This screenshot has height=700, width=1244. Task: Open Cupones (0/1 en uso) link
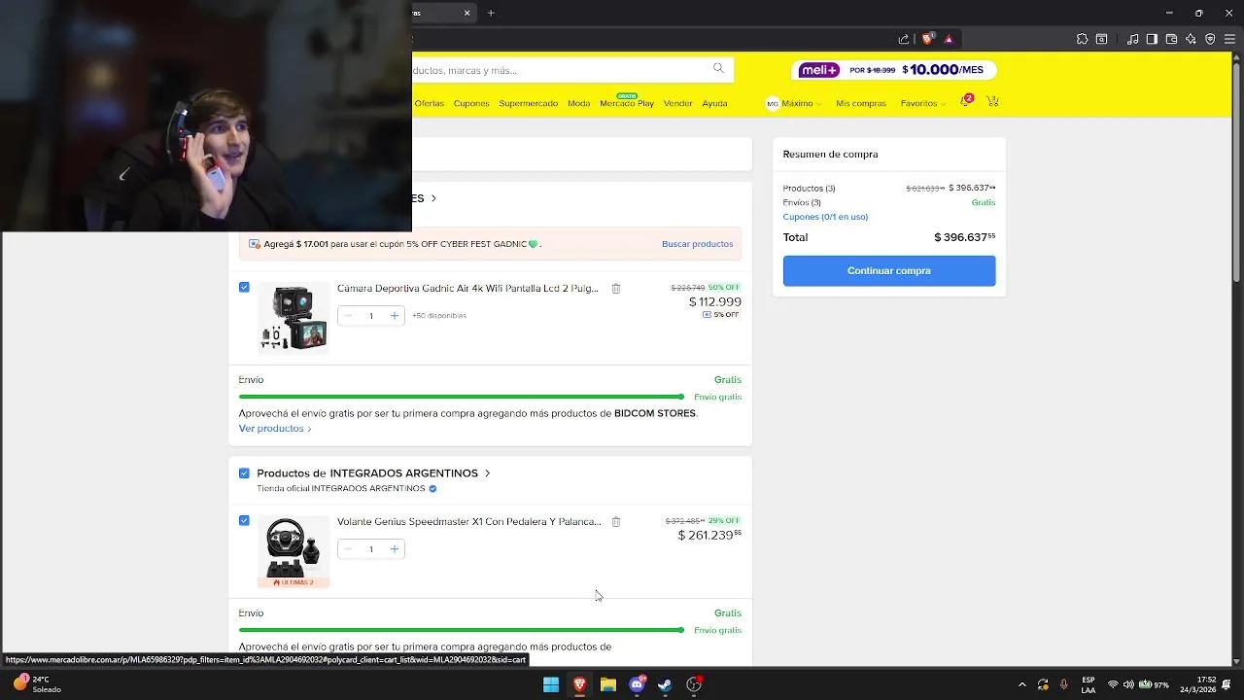click(825, 217)
